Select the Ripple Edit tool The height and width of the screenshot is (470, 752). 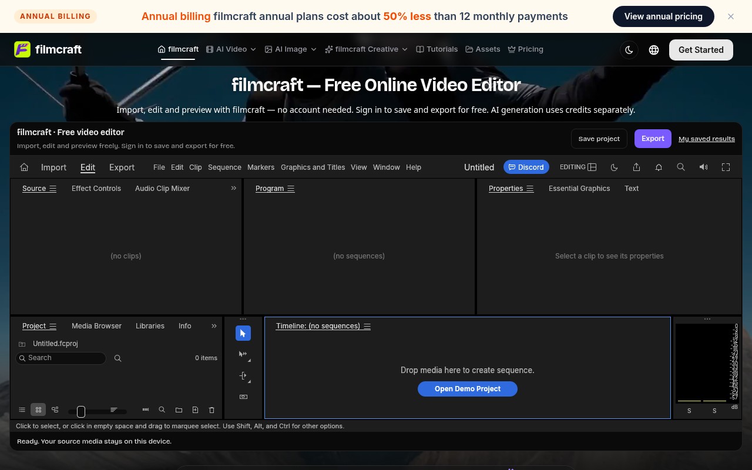(x=243, y=375)
